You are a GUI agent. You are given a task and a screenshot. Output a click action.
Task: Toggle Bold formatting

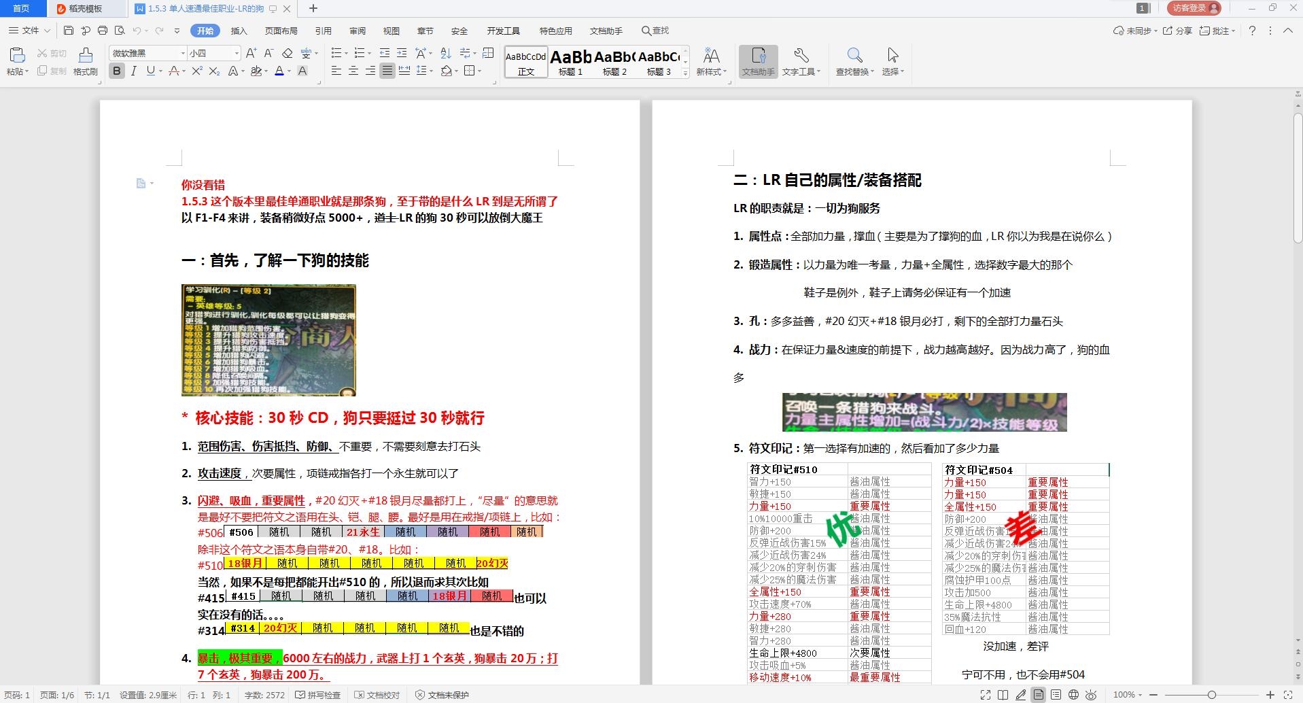click(117, 71)
